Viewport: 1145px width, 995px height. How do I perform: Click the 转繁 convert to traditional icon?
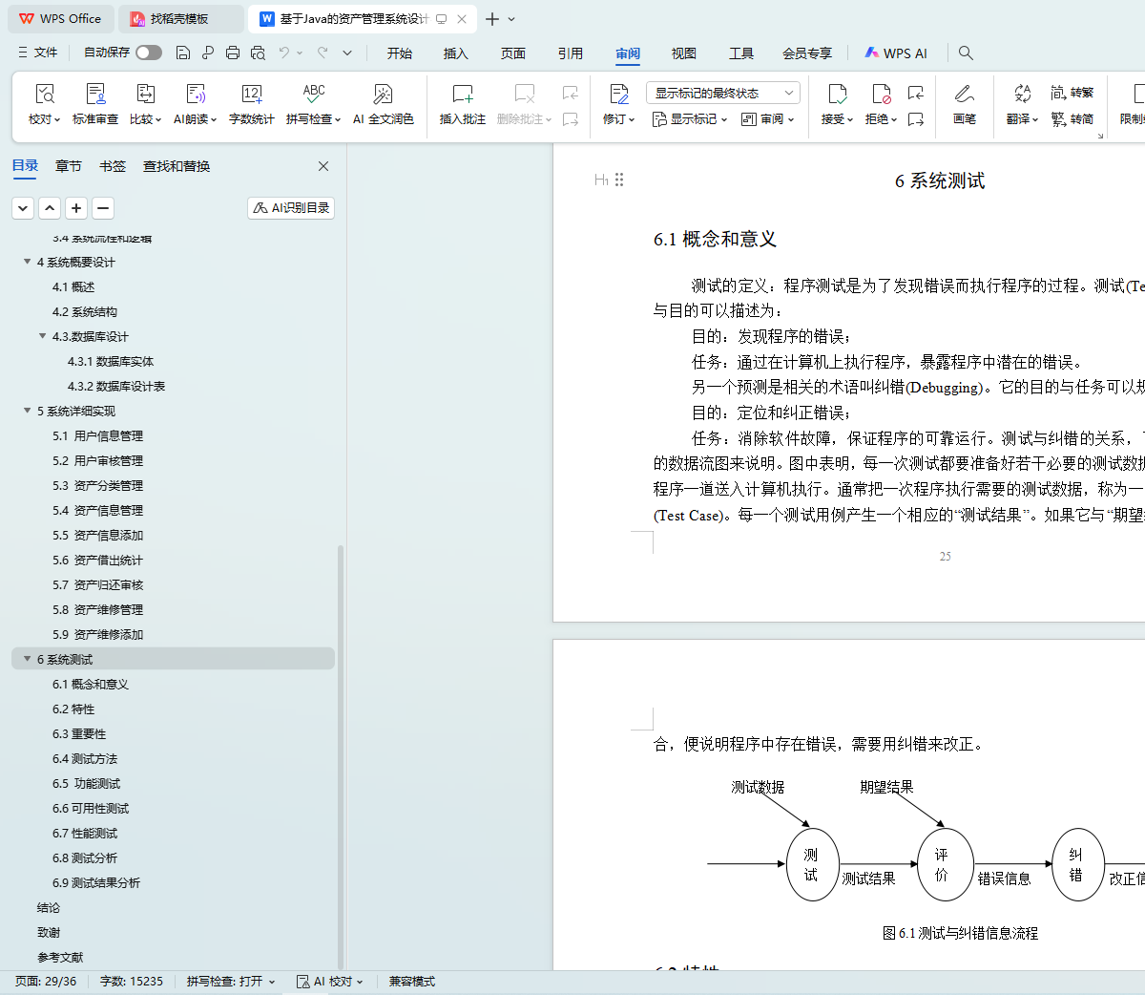point(1072,93)
